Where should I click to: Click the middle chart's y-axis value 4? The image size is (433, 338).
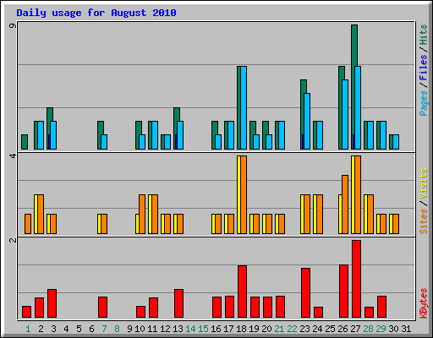pyautogui.click(x=13, y=155)
